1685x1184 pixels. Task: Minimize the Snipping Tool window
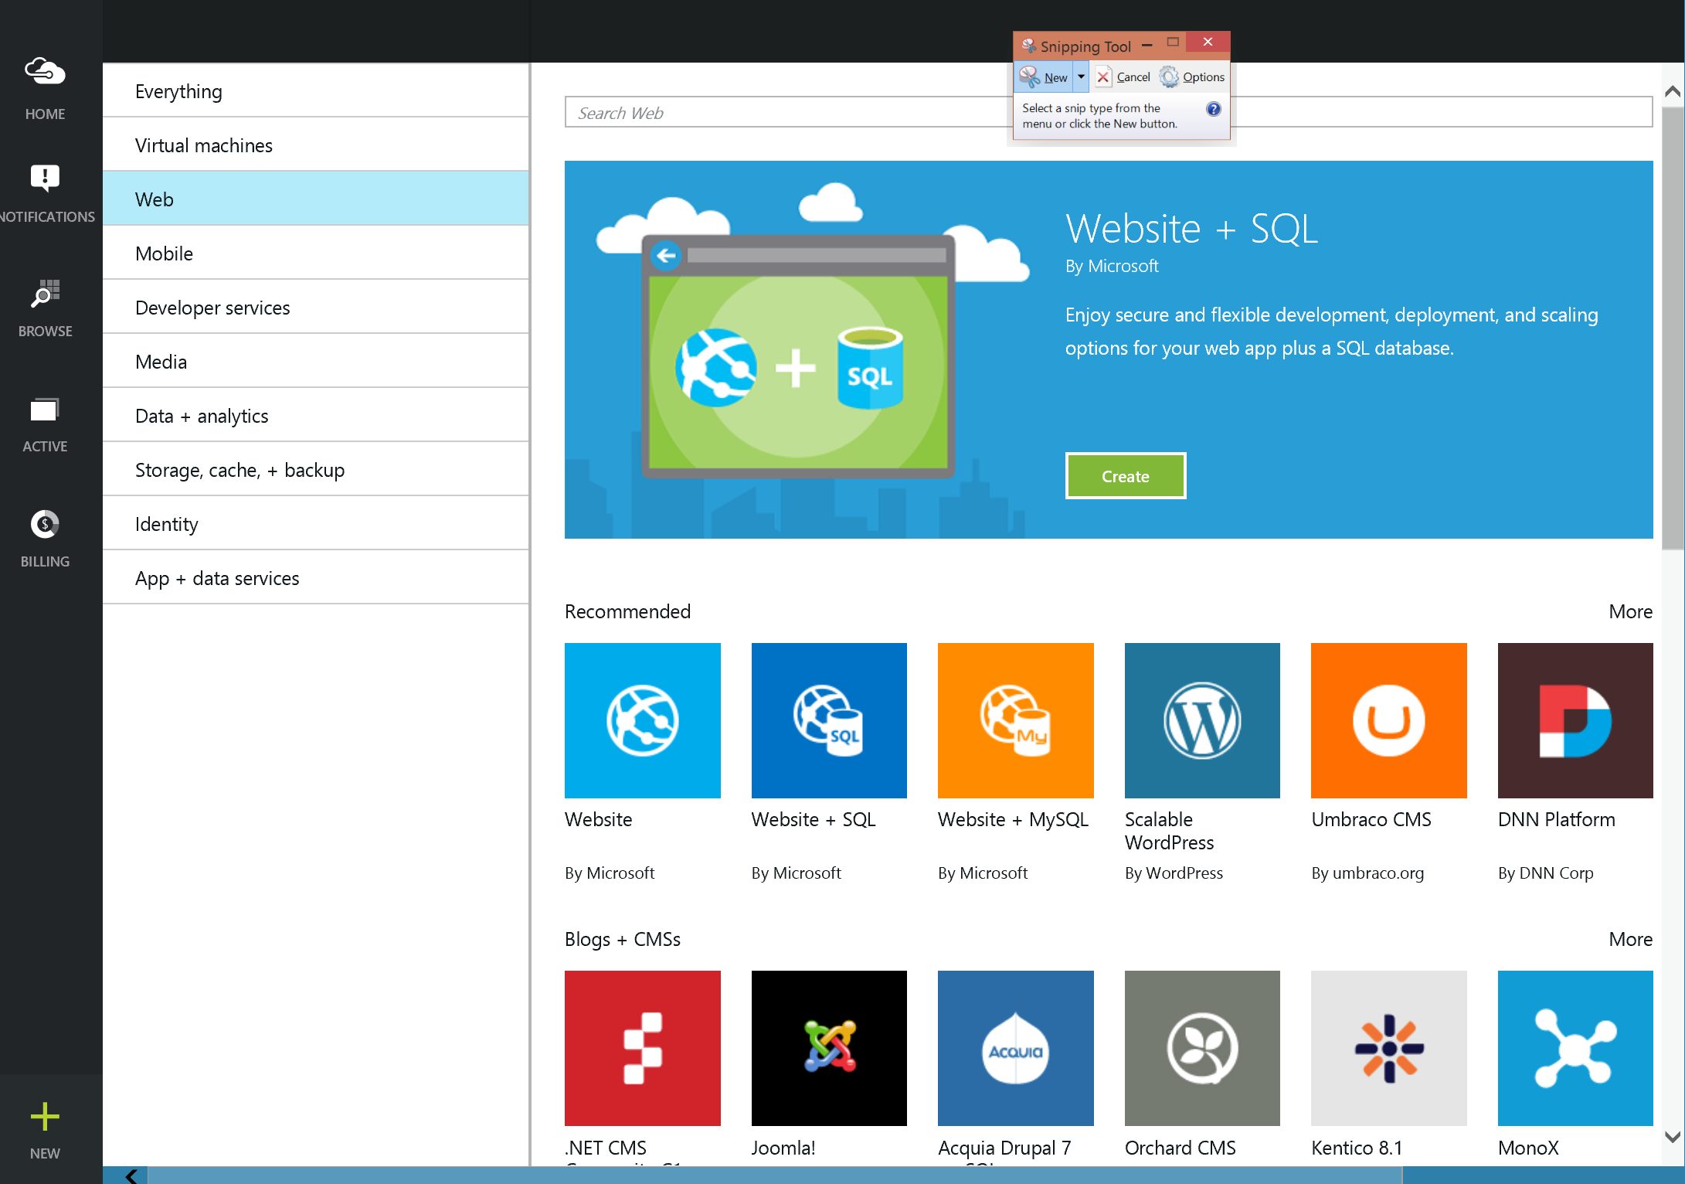coord(1147,45)
